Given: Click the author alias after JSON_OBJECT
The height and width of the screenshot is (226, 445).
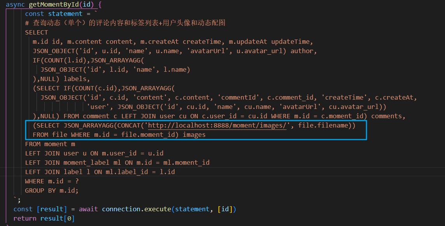Looking at the screenshot, I should click(x=302, y=51).
